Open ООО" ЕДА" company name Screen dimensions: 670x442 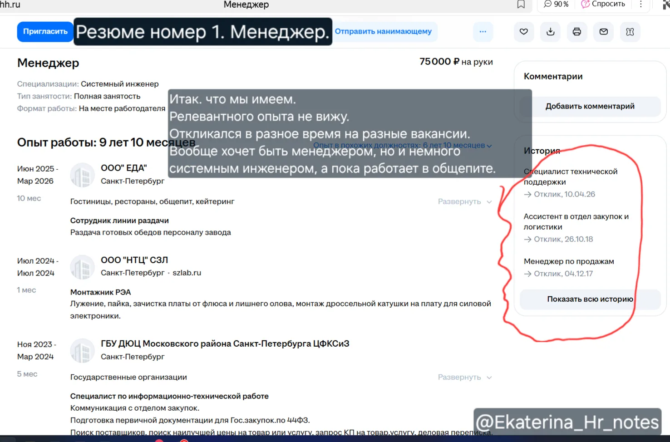tap(124, 168)
